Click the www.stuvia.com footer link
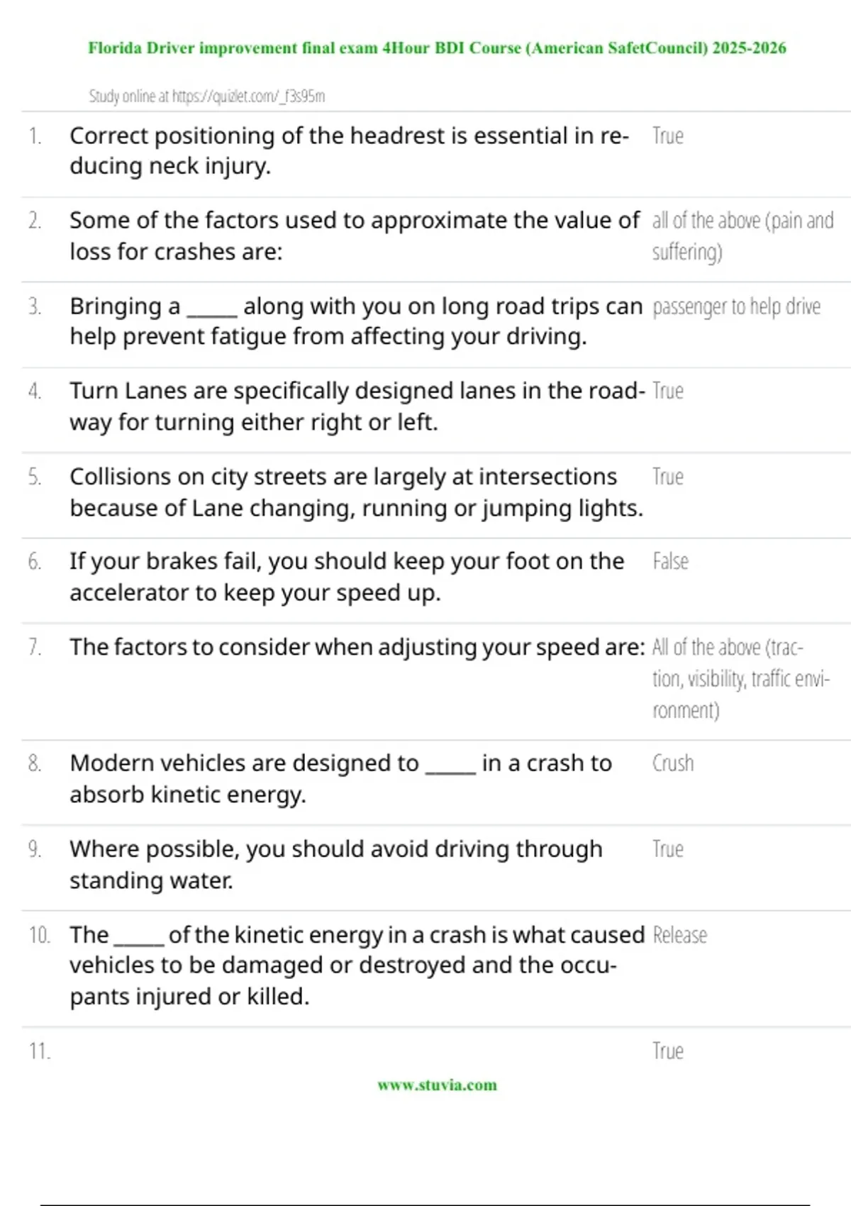 pos(437,1085)
